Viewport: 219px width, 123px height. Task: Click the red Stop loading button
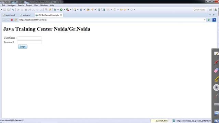pyautogui.click(x=12, y=20)
